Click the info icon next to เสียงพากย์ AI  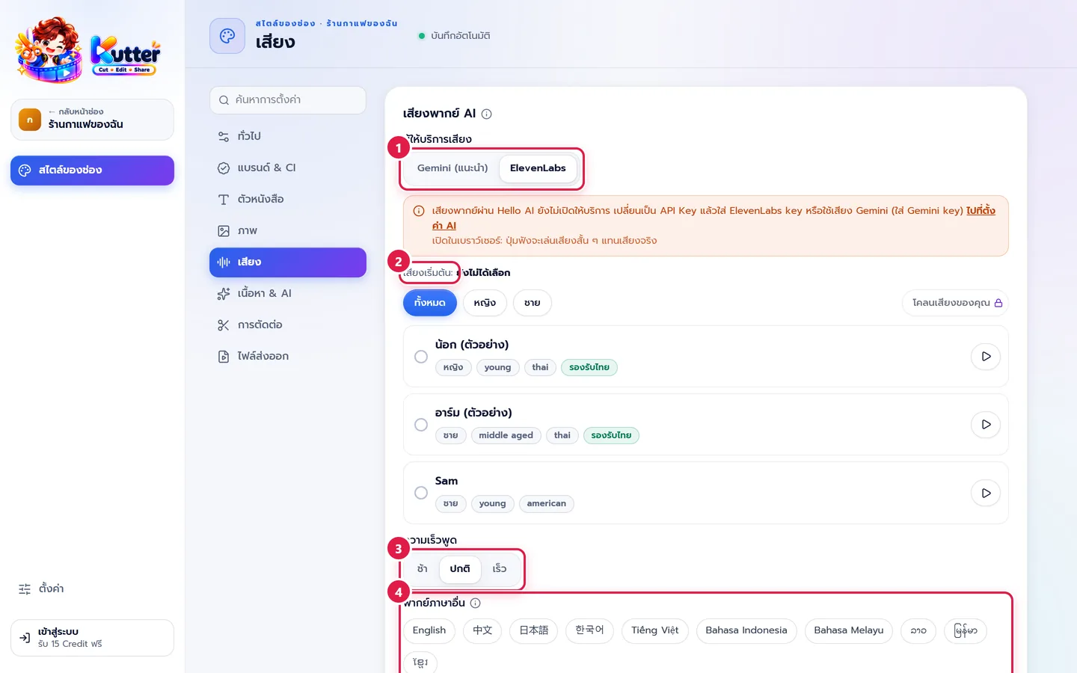coord(487,114)
